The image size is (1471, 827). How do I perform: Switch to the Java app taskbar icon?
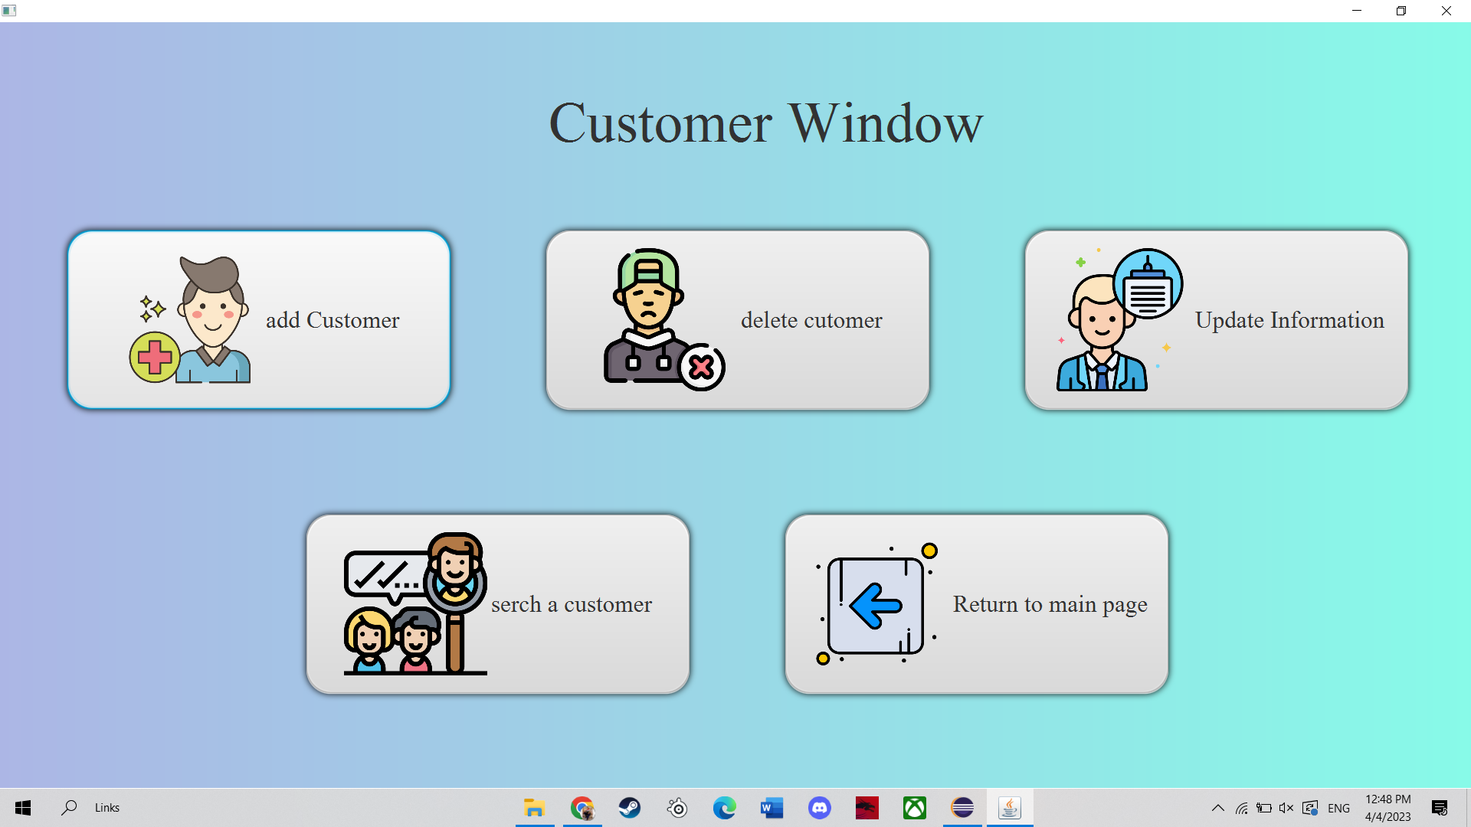[1010, 808]
